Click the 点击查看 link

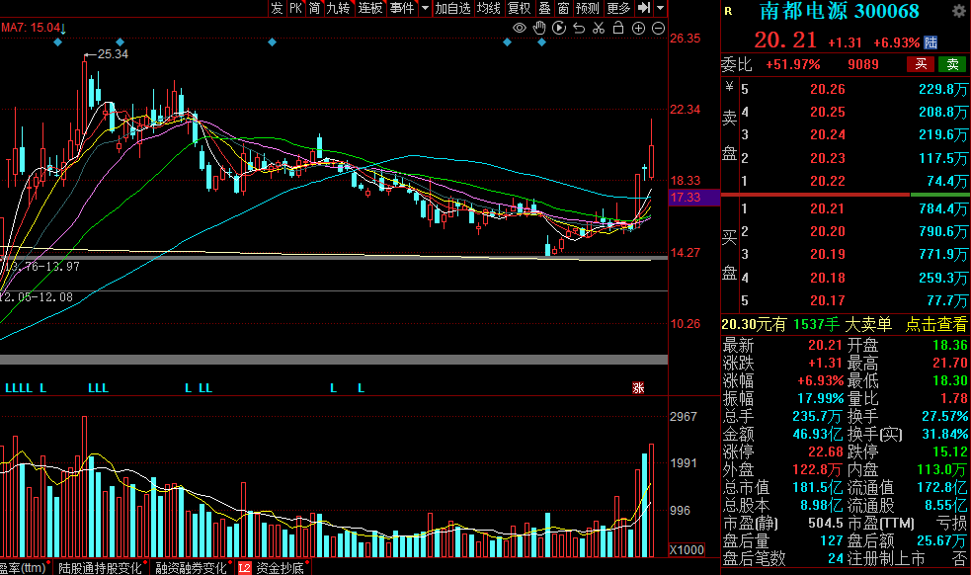(x=935, y=324)
